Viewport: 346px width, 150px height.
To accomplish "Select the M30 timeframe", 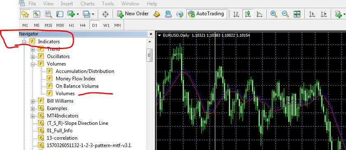I will point(60,26).
